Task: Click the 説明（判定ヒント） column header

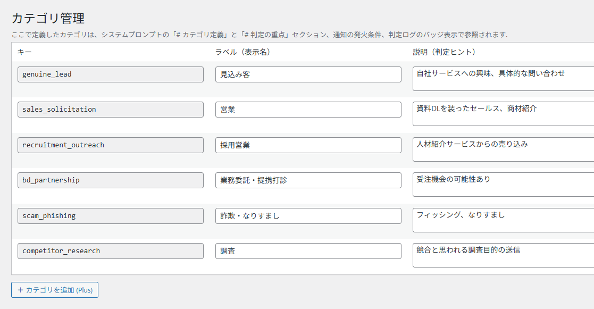Action: (446, 52)
